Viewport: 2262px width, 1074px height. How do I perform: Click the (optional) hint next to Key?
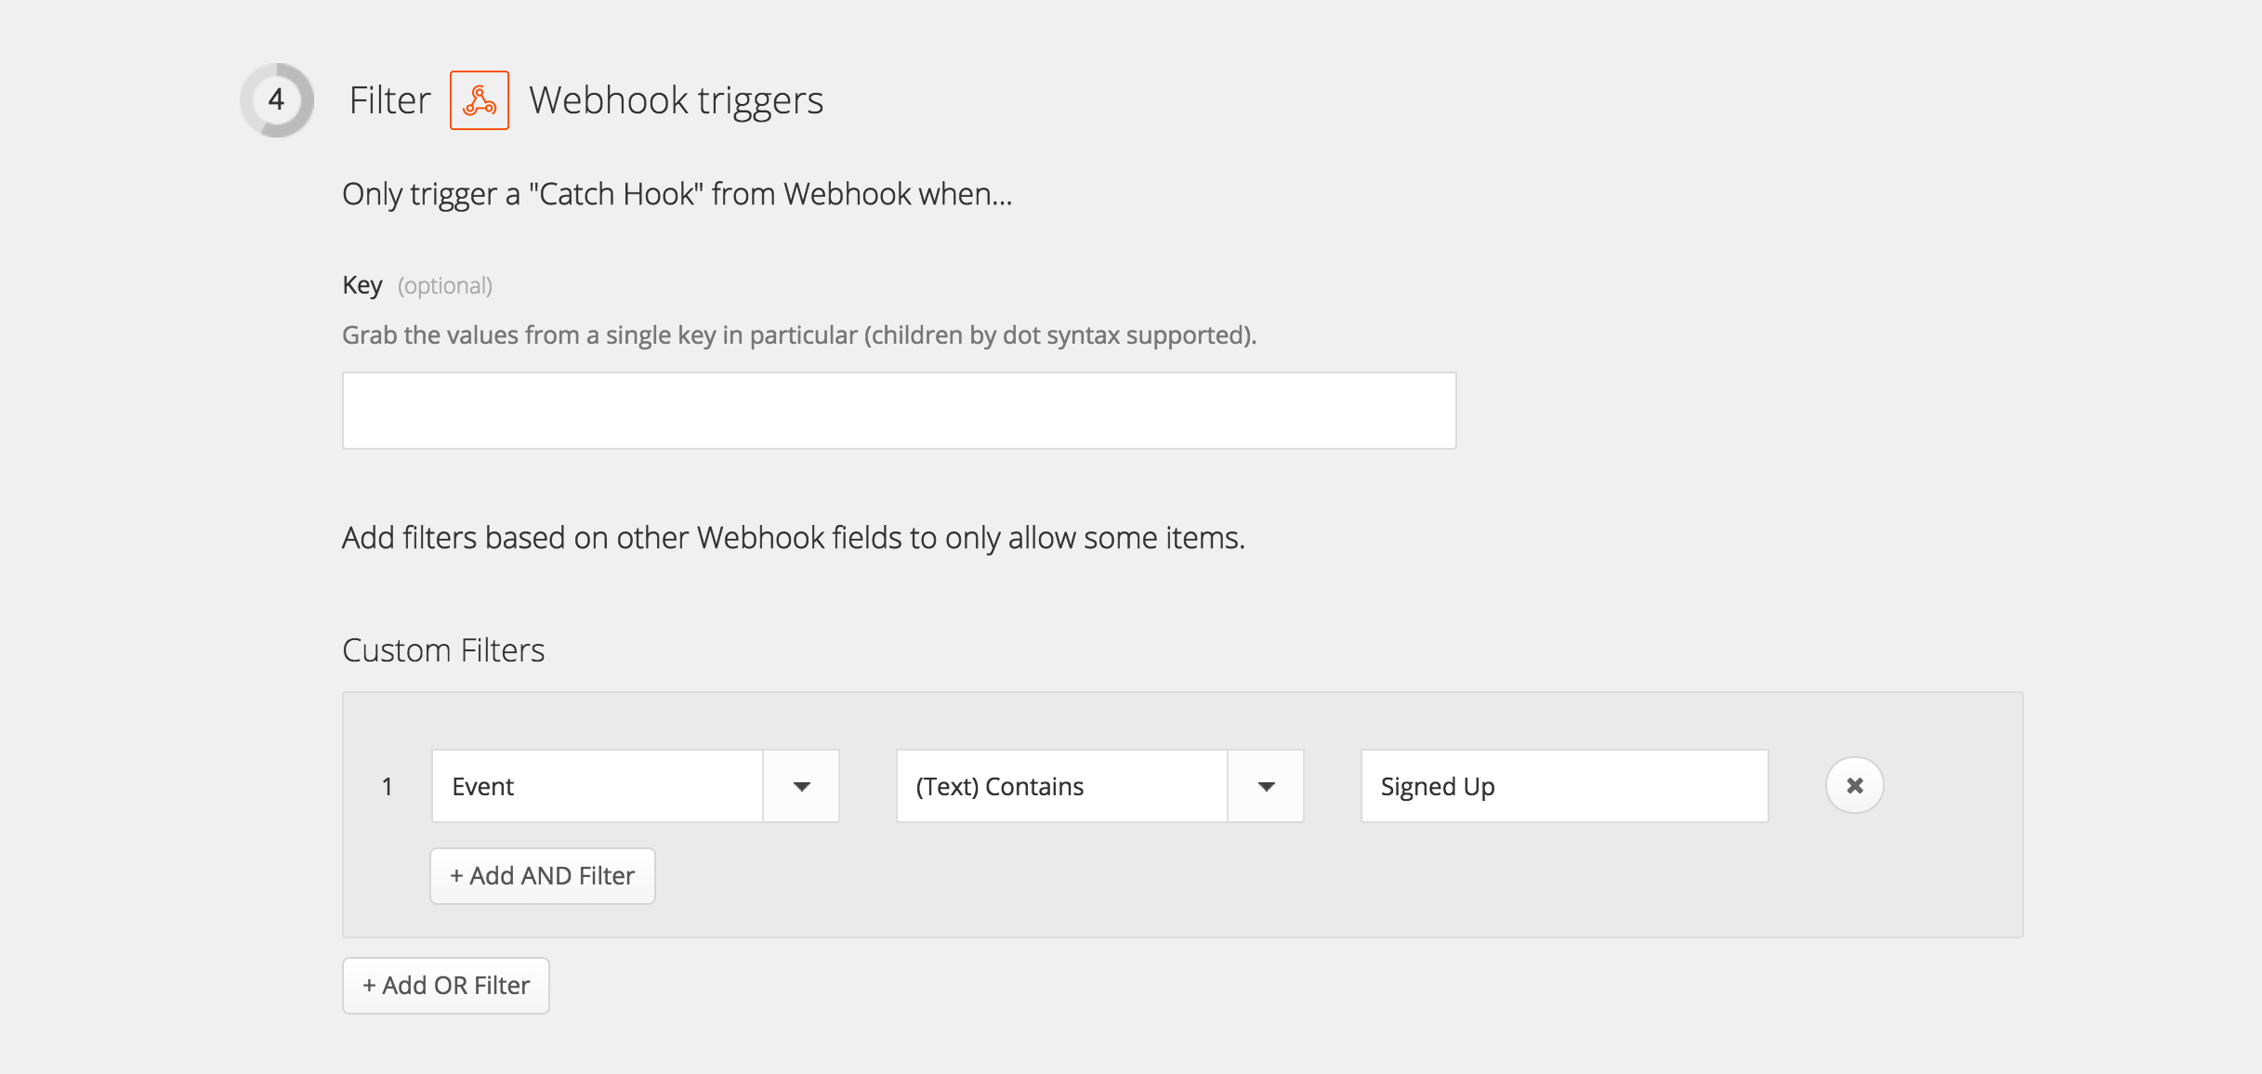pos(445,286)
